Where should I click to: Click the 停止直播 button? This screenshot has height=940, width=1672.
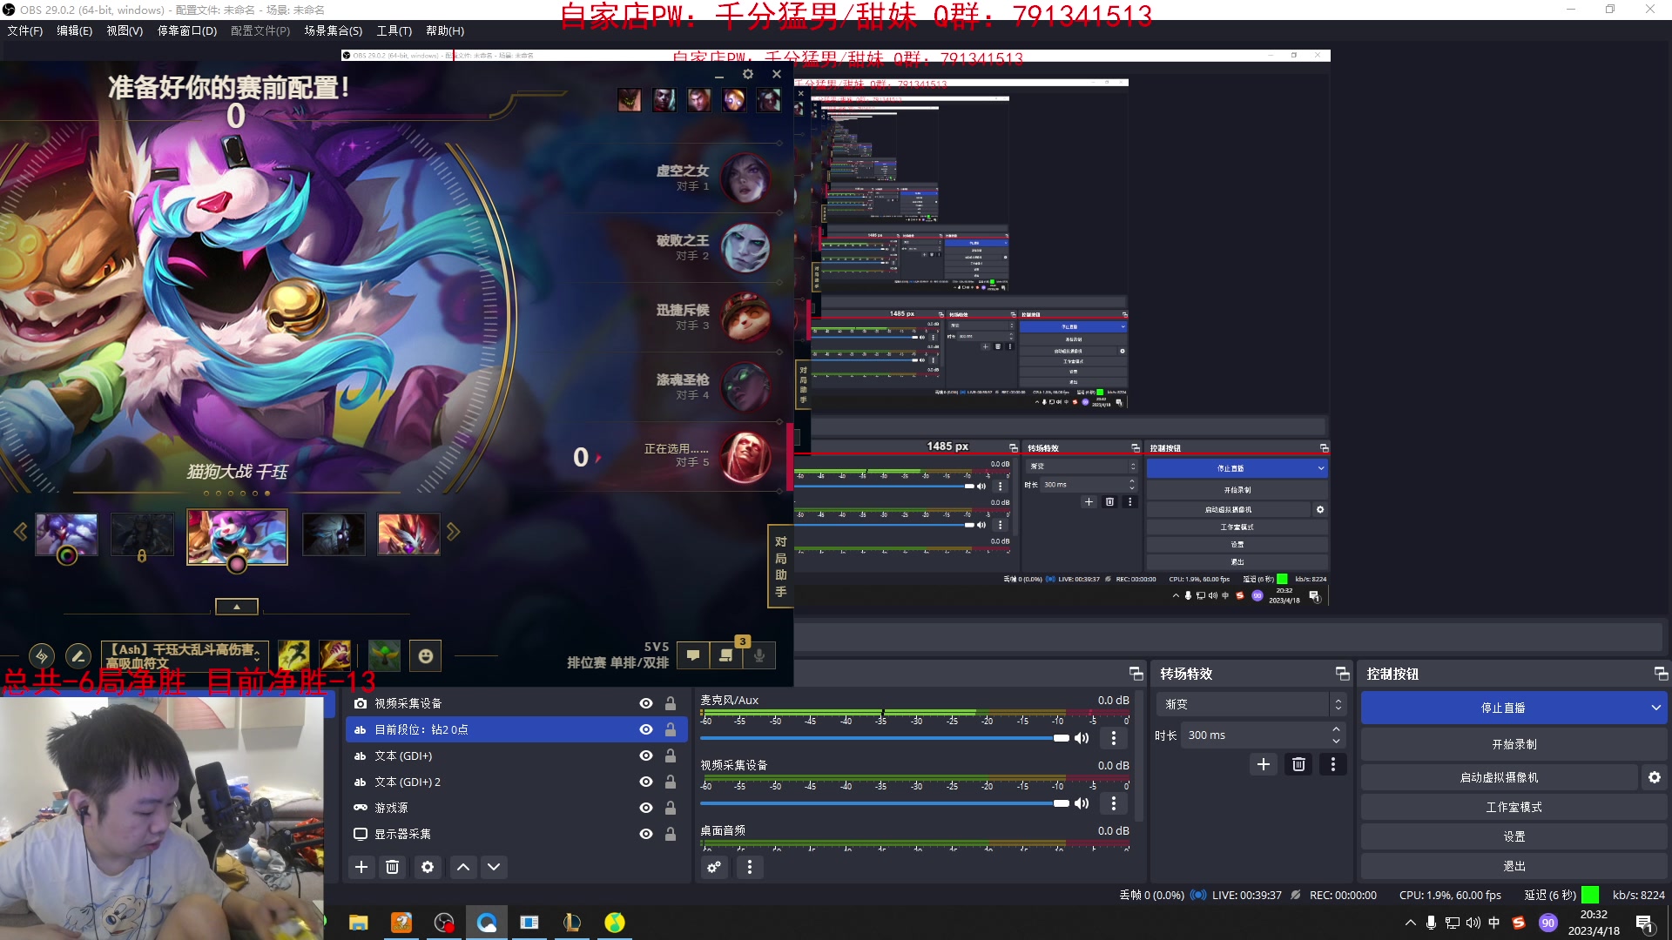pos(1503,708)
